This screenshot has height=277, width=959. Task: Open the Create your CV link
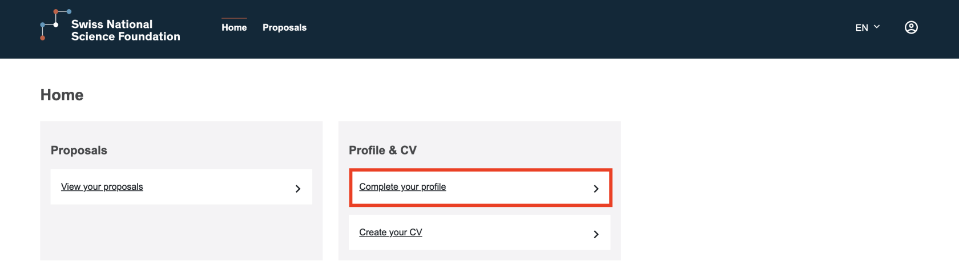(x=390, y=233)
